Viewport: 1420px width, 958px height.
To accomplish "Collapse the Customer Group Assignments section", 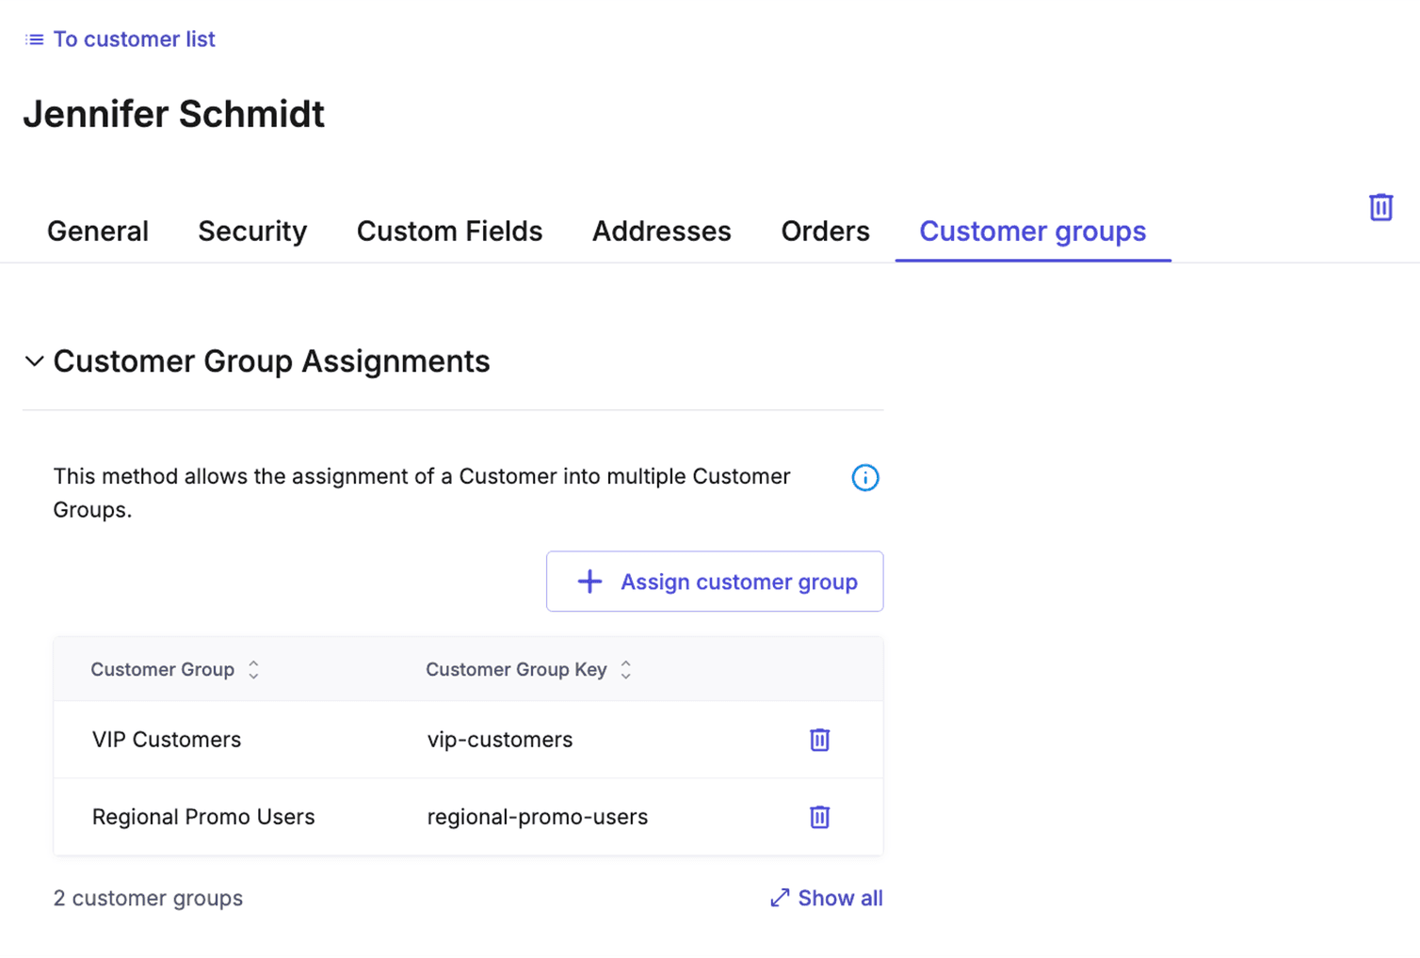I will click(x=35, y=360).
